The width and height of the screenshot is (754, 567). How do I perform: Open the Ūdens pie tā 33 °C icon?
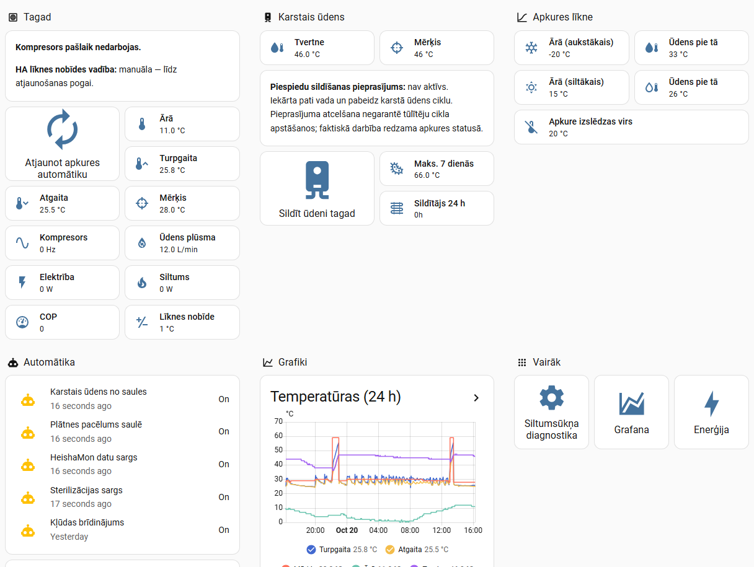(651, 48)
